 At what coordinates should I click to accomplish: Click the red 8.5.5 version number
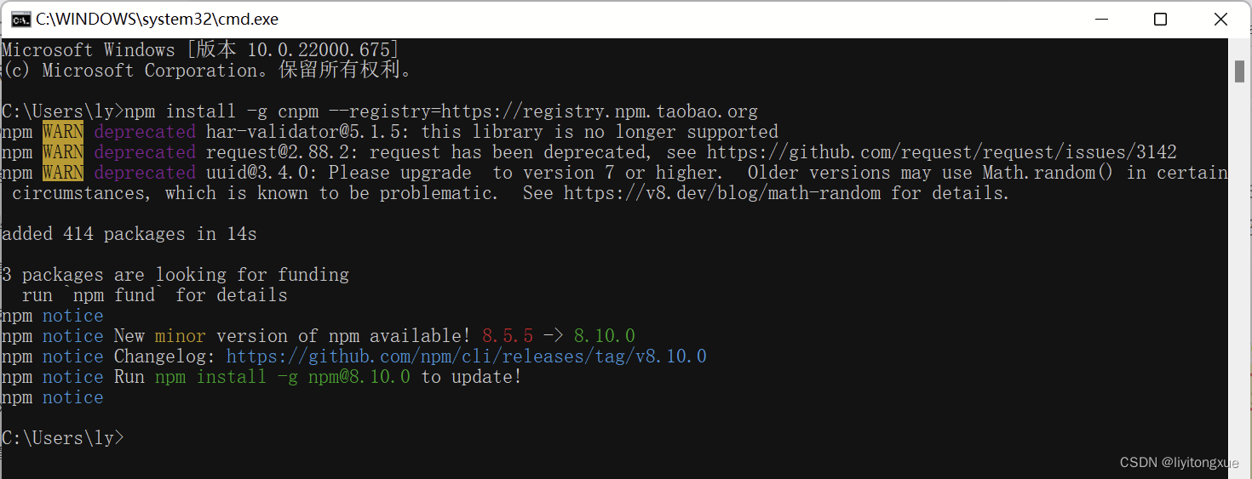tap(508, 336)
